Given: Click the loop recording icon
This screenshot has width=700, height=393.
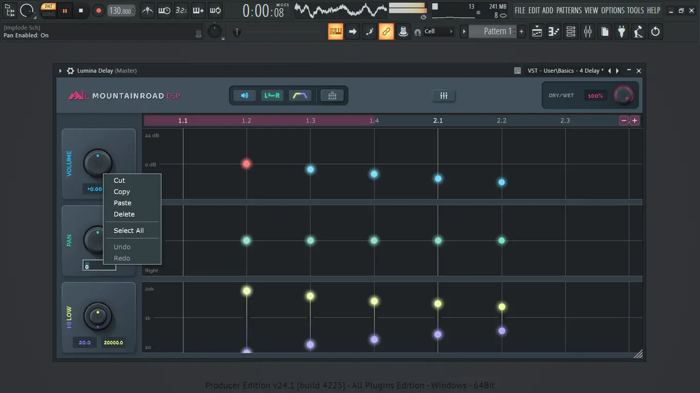Looking at the screenshot, I should (215, 10).
